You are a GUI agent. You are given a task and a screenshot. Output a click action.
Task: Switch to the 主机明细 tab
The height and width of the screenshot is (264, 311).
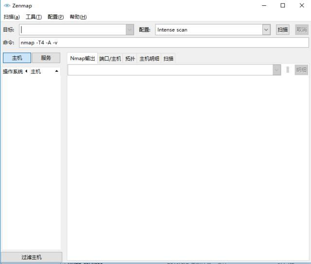pyautogui.click(x=149, y=59)
